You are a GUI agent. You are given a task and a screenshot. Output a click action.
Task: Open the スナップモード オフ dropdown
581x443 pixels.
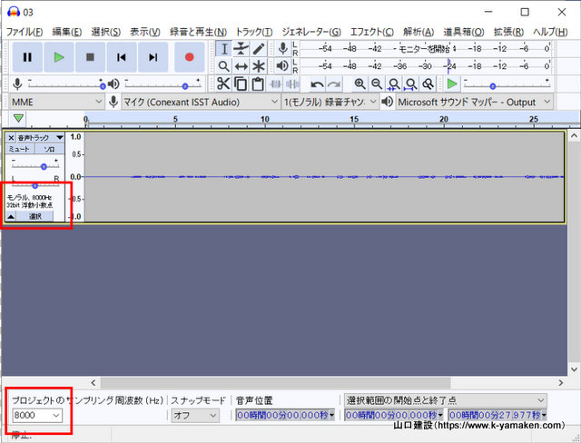(x=195, y=416)
